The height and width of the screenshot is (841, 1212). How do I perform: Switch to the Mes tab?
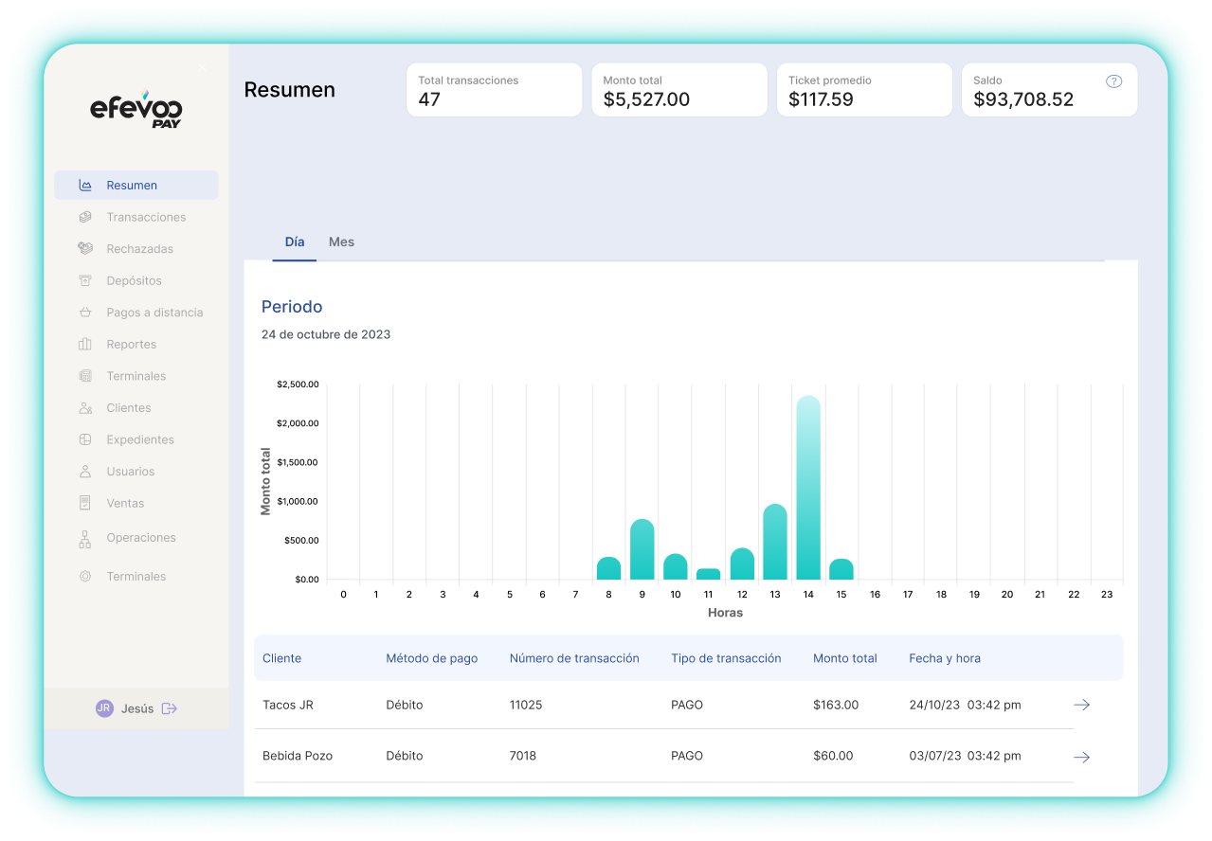click(341, 242)
